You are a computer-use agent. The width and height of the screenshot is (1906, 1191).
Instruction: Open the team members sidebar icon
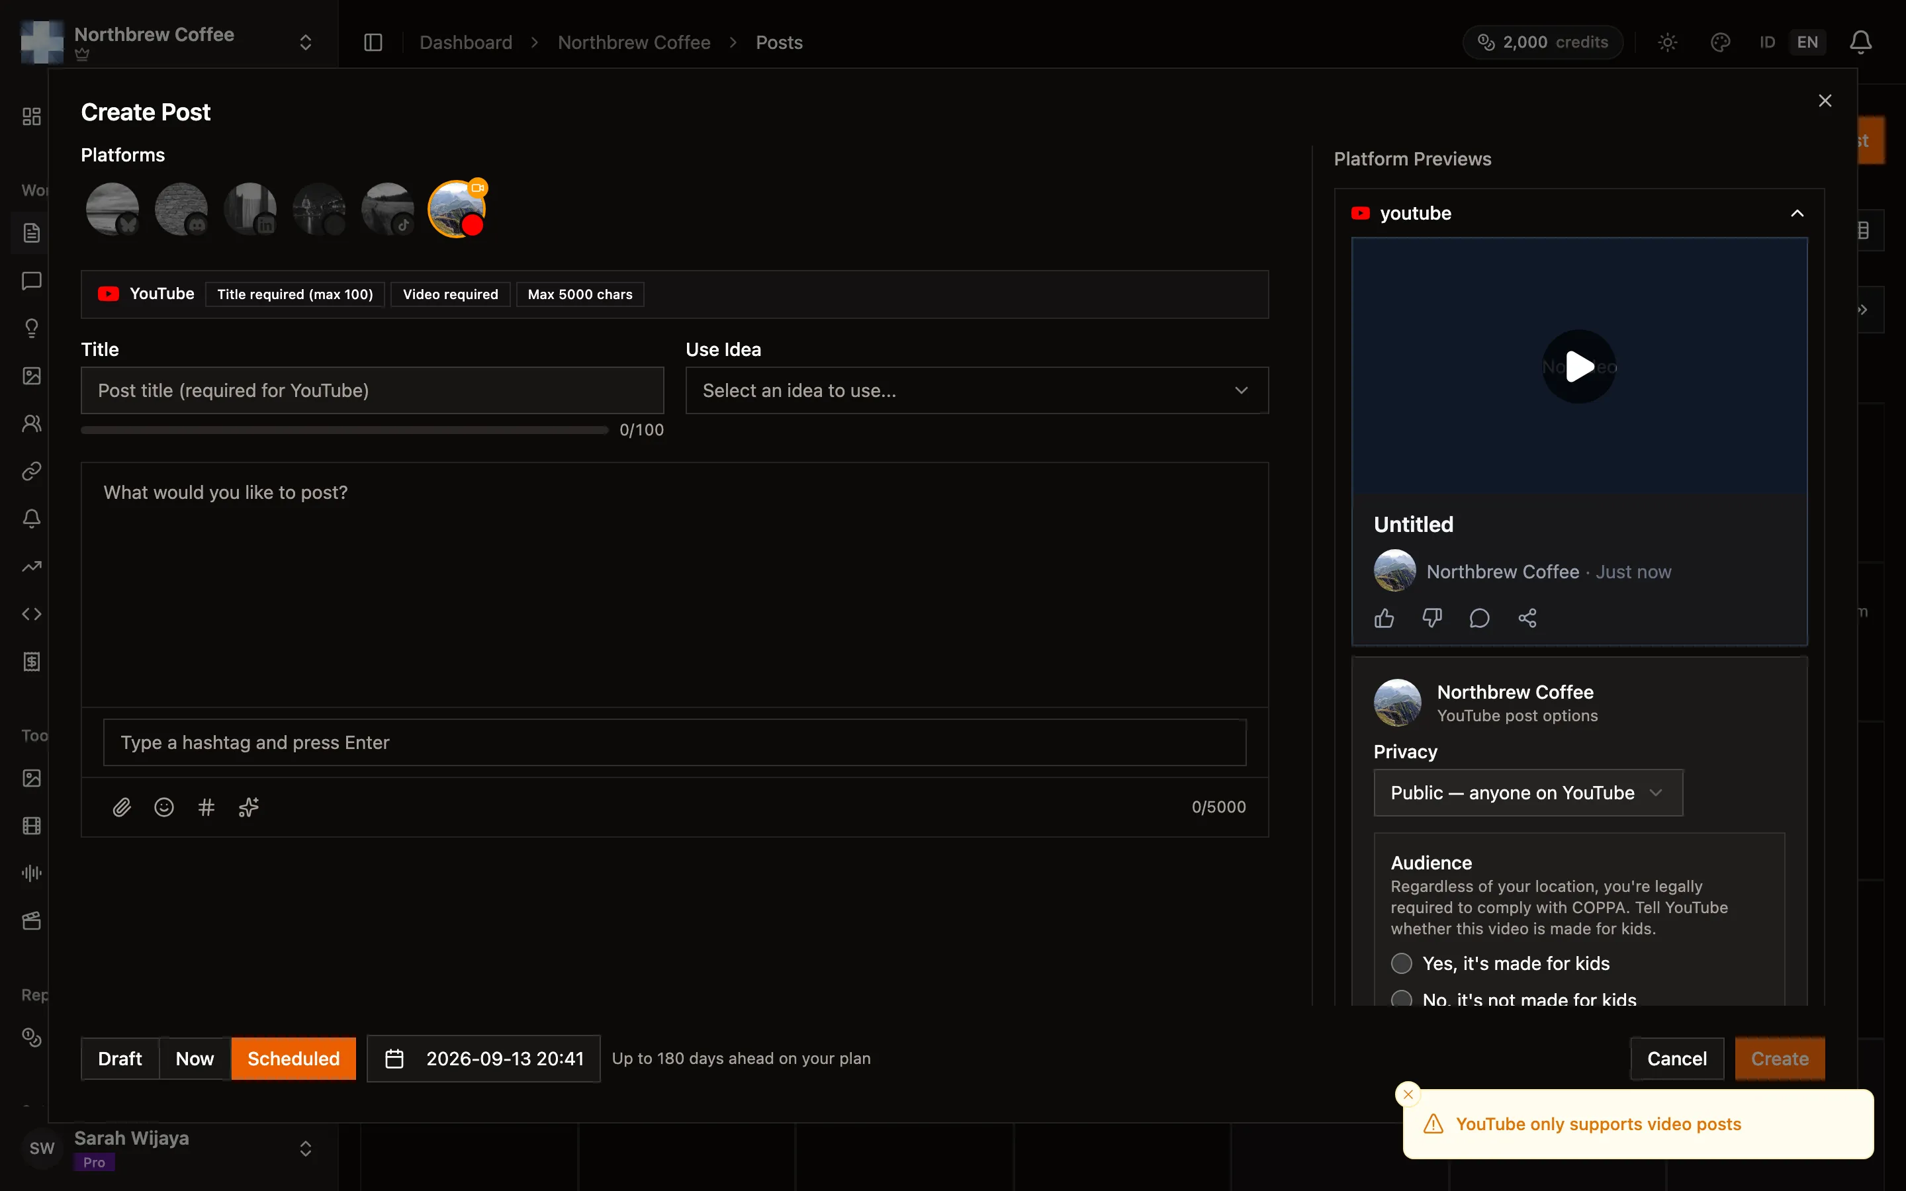click(32, 423)
